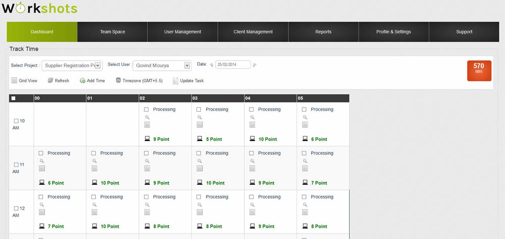The image size is (505, 239).
Task: Open notes icon in 11 AM column 00
Action: 42,168
